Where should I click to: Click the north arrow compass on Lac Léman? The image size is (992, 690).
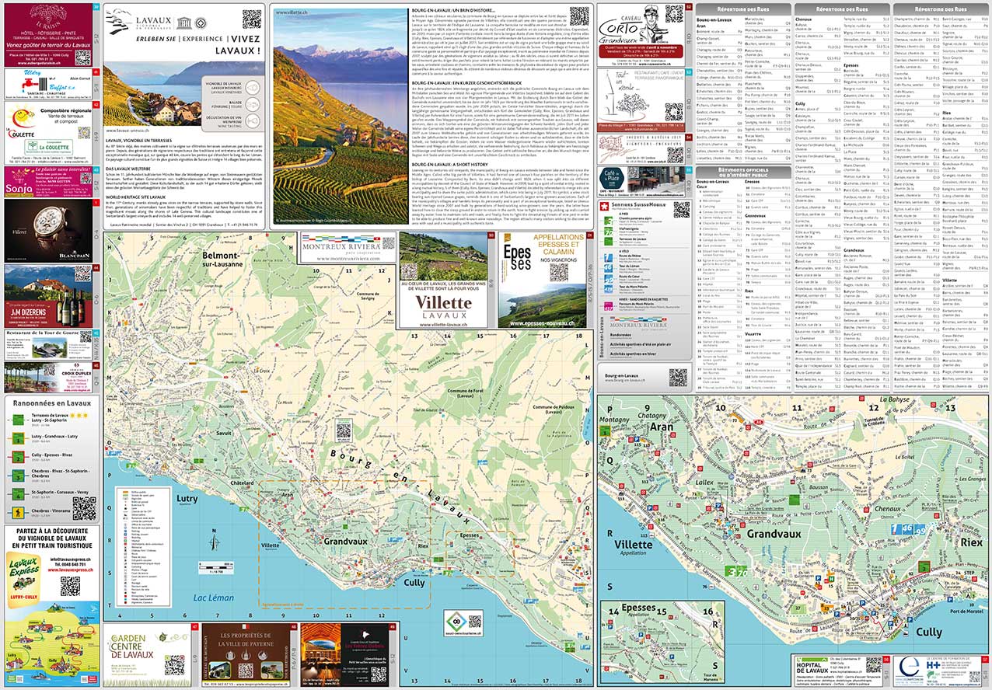(x=214, y=540)
